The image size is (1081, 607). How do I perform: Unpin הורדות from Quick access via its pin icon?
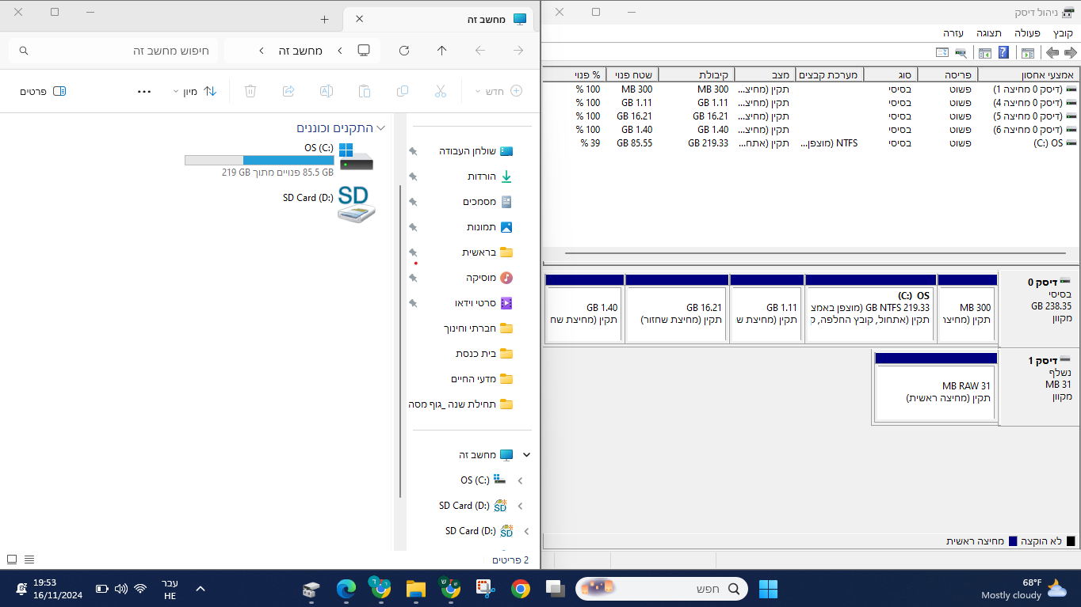[x=413, y=176]
